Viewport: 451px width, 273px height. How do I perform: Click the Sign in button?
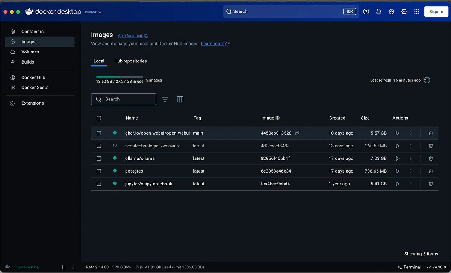(x=436, y=12)
